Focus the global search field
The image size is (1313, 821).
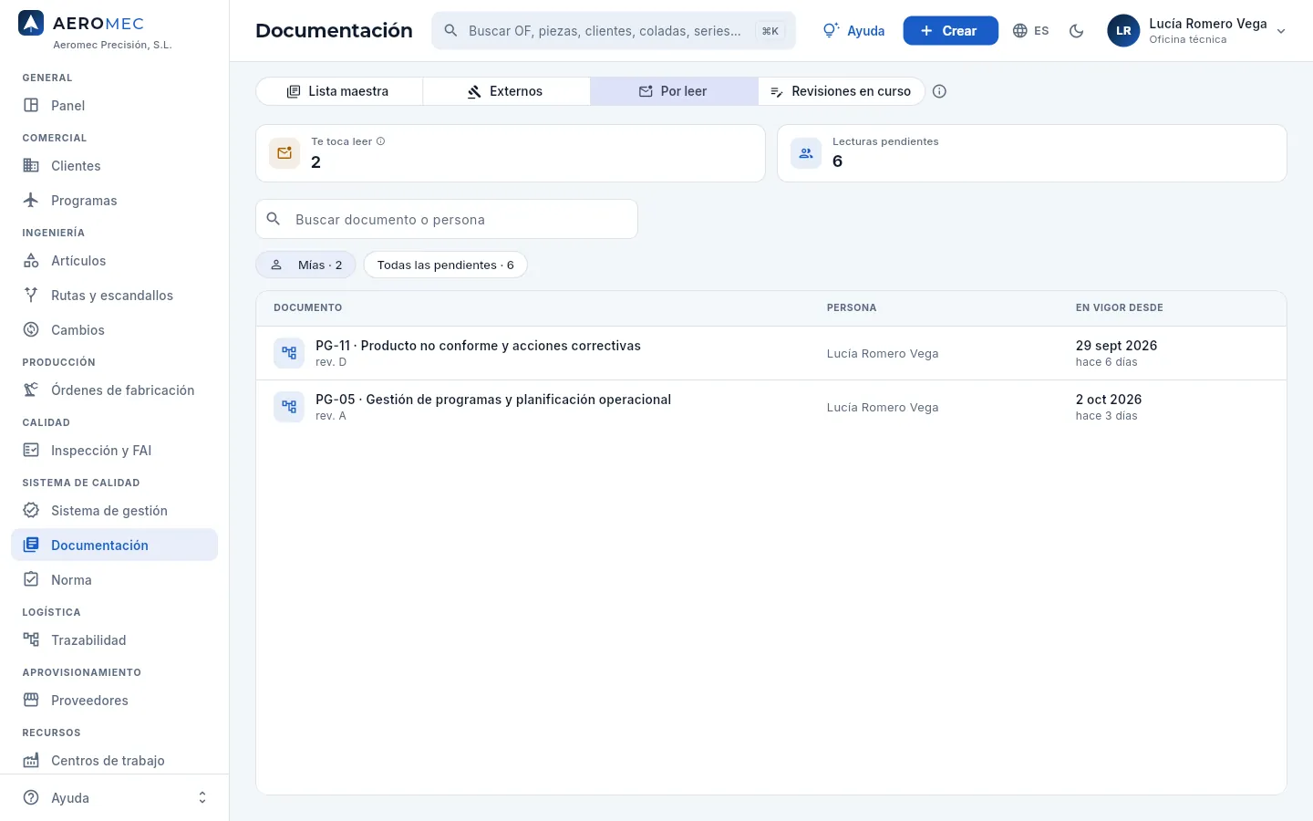click(613, 31)
